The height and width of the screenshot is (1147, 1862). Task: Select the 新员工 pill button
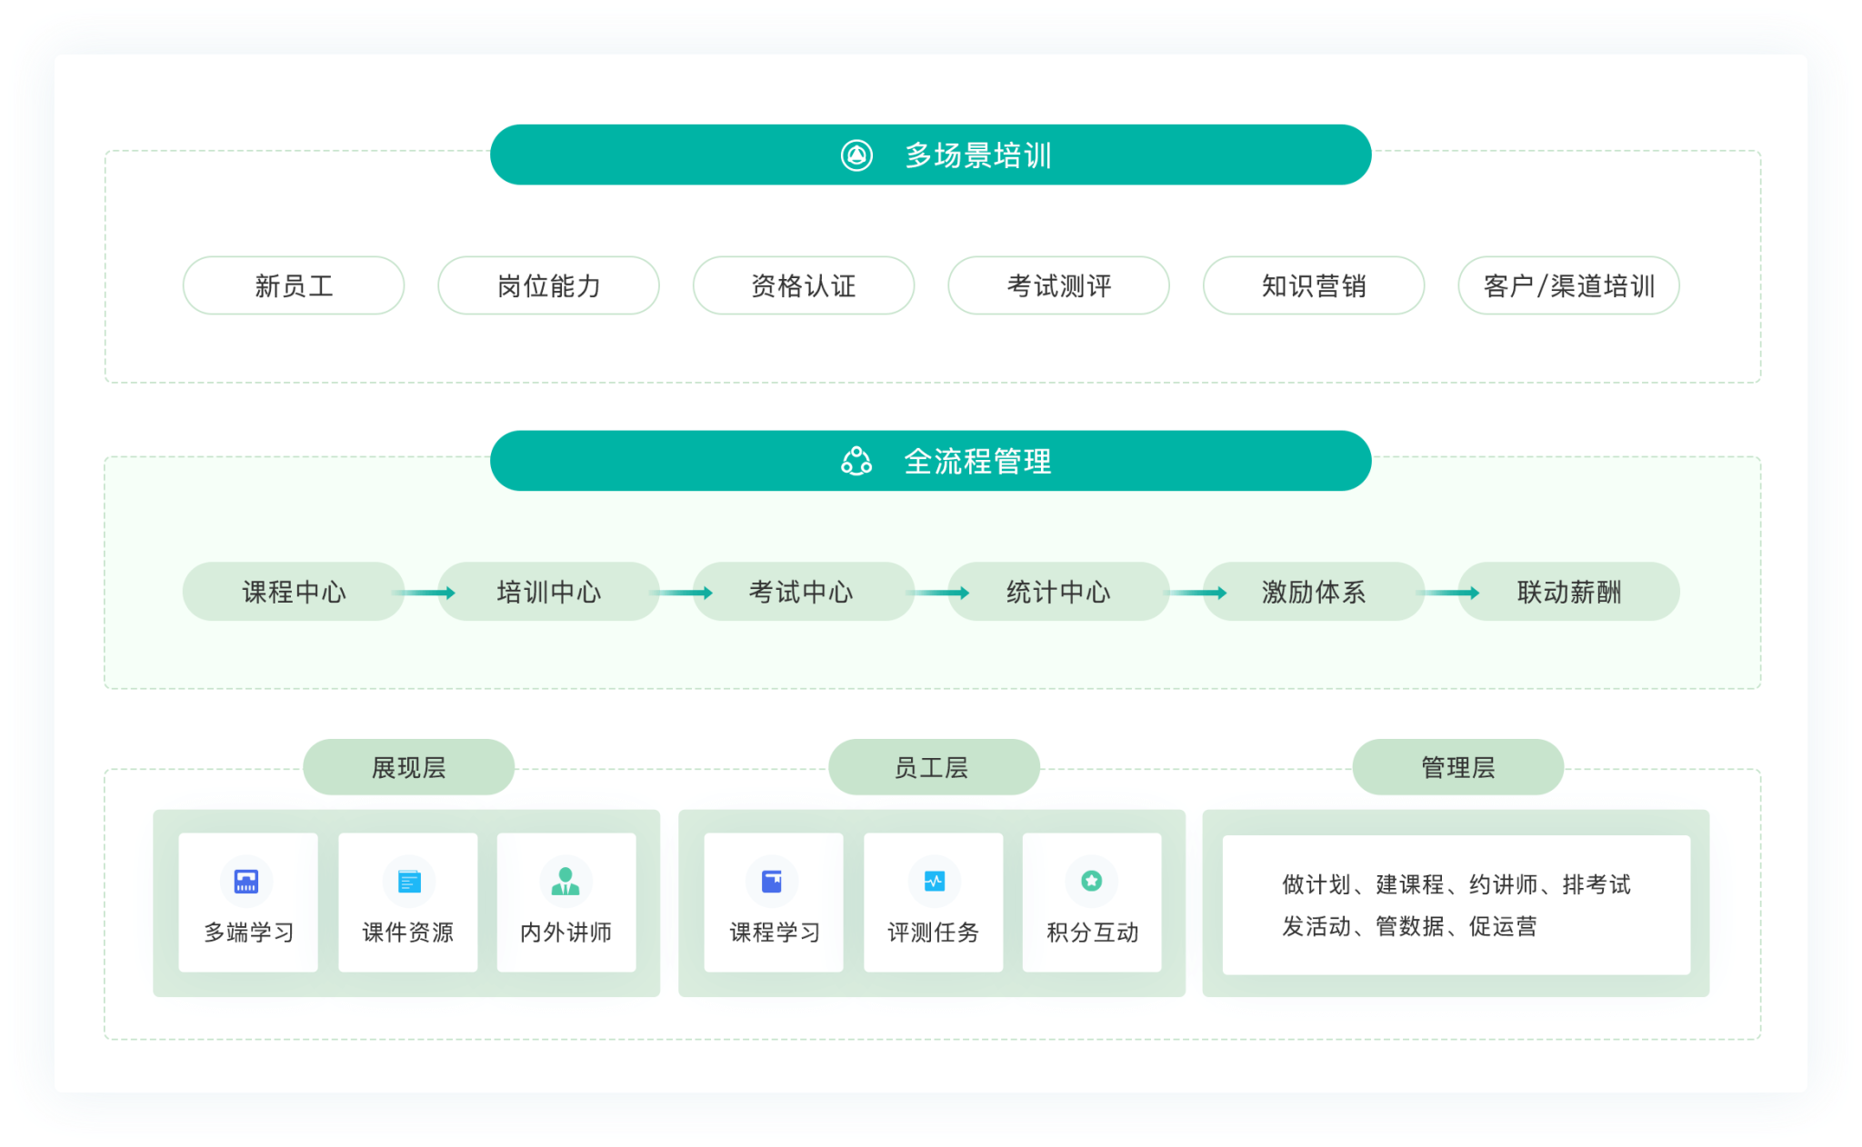coord(294,285)
